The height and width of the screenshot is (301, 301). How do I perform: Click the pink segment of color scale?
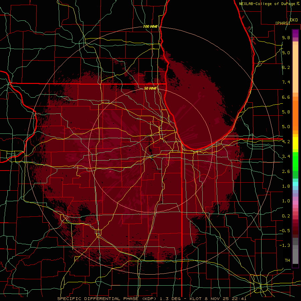click(295, 203)
